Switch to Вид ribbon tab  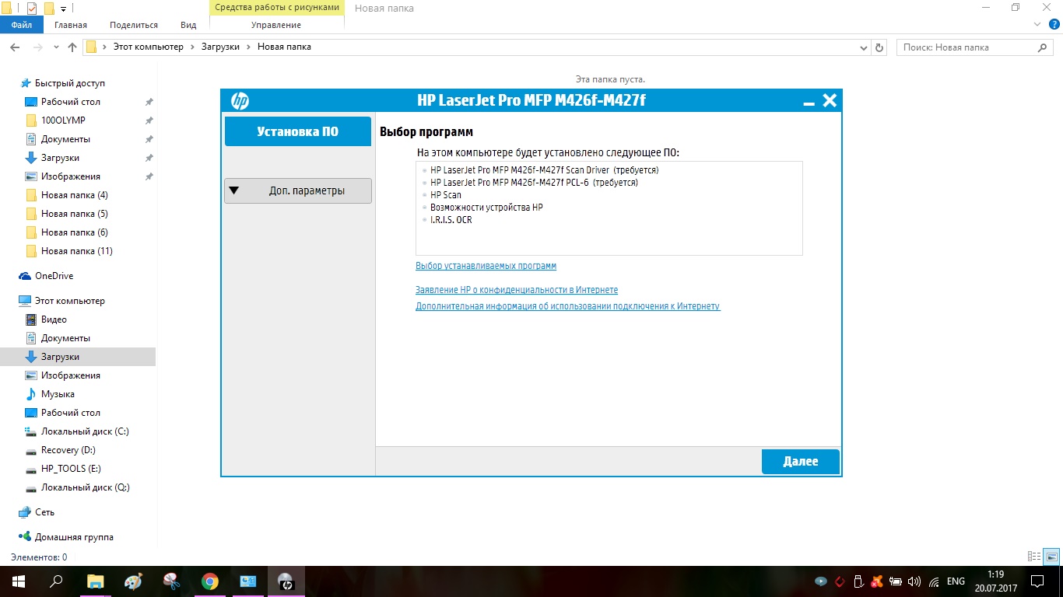[x=188, y=25]
